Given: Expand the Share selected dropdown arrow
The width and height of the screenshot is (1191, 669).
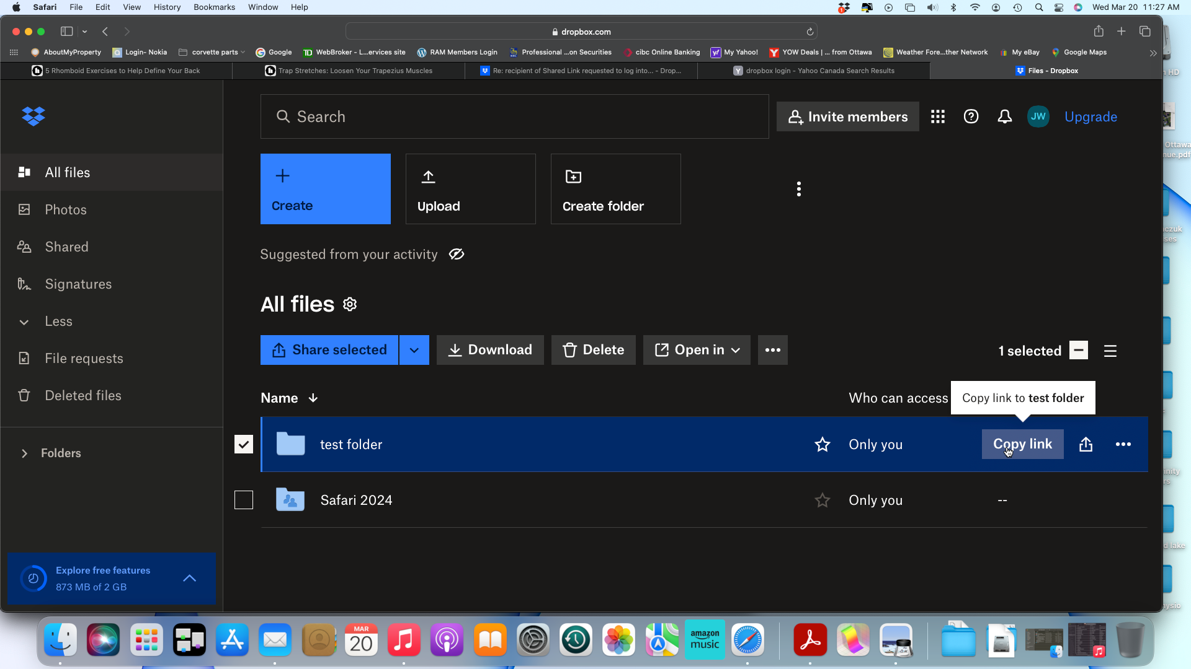Looking at the screenshot, I should point(414,349).
